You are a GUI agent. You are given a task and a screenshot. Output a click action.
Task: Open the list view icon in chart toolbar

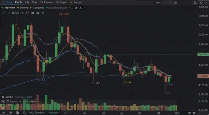43,13
